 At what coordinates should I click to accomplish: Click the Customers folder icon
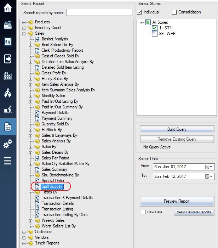tap(30, 232)
